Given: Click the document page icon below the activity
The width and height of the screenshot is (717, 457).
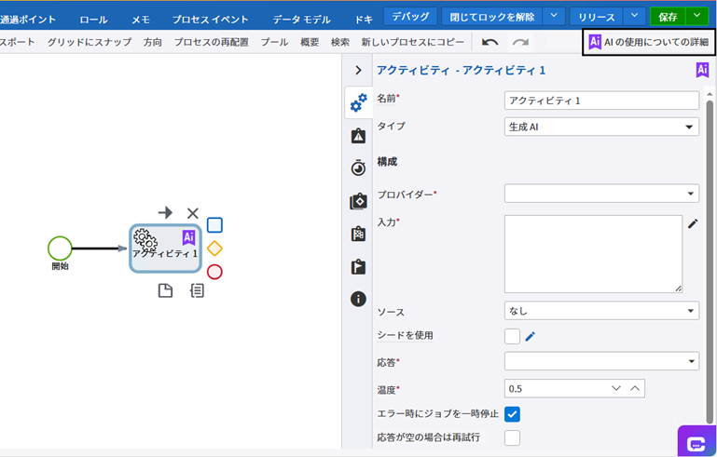Looking at the screenshot, I should click(166, 290).
